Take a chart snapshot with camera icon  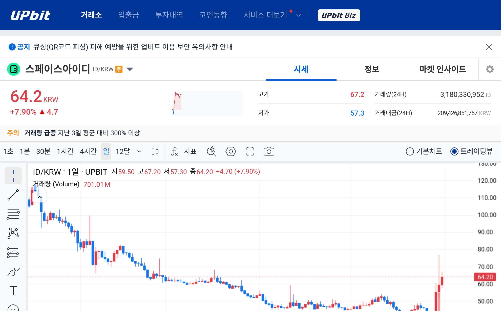pyautogui.click(x=269, y=151)
